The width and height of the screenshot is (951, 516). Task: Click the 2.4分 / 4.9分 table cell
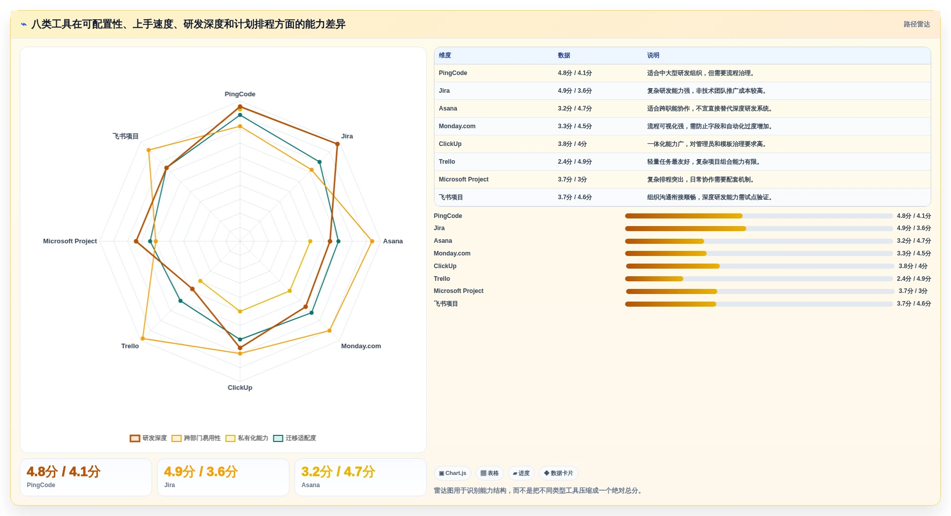tap(575, 162)
